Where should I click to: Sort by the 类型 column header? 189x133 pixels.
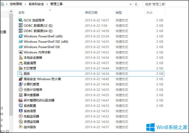click(119, 12)
